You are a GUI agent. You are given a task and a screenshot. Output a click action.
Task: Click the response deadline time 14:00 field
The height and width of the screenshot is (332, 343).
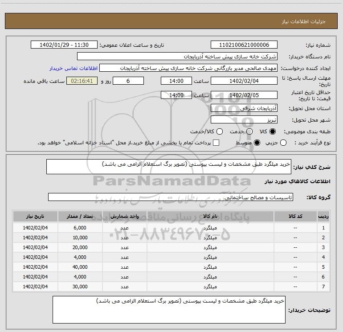point(176,81)
